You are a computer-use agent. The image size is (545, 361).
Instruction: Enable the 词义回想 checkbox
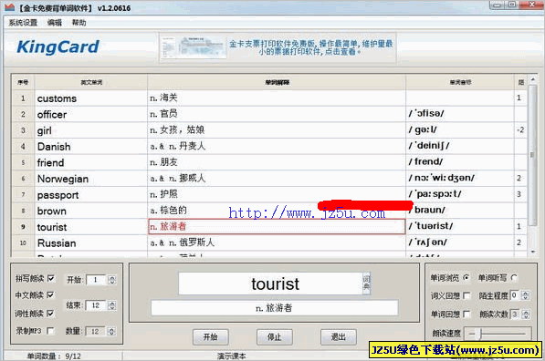(466, 295)
